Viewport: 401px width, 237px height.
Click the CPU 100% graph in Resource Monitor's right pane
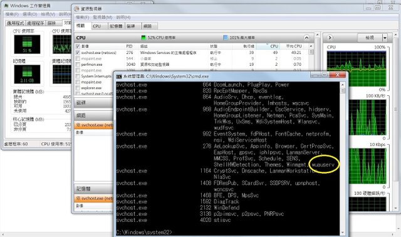coord(357,69)
